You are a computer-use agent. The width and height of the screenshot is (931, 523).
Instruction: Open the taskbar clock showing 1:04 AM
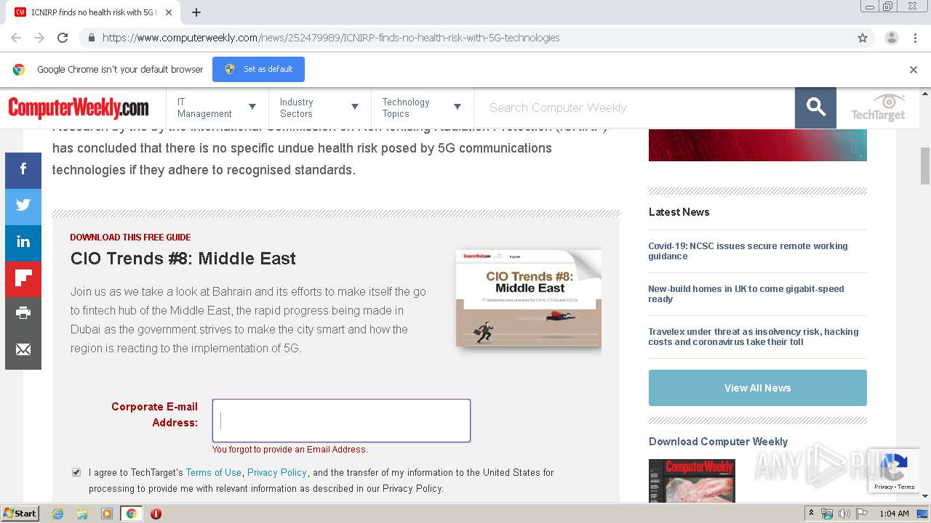(x=894, y=514)
